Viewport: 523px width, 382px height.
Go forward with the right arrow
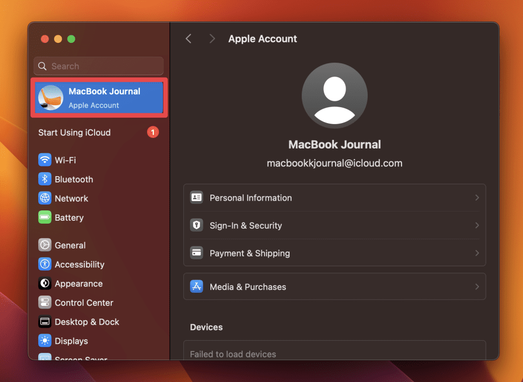pyautogui.click(x=212, y=39)
